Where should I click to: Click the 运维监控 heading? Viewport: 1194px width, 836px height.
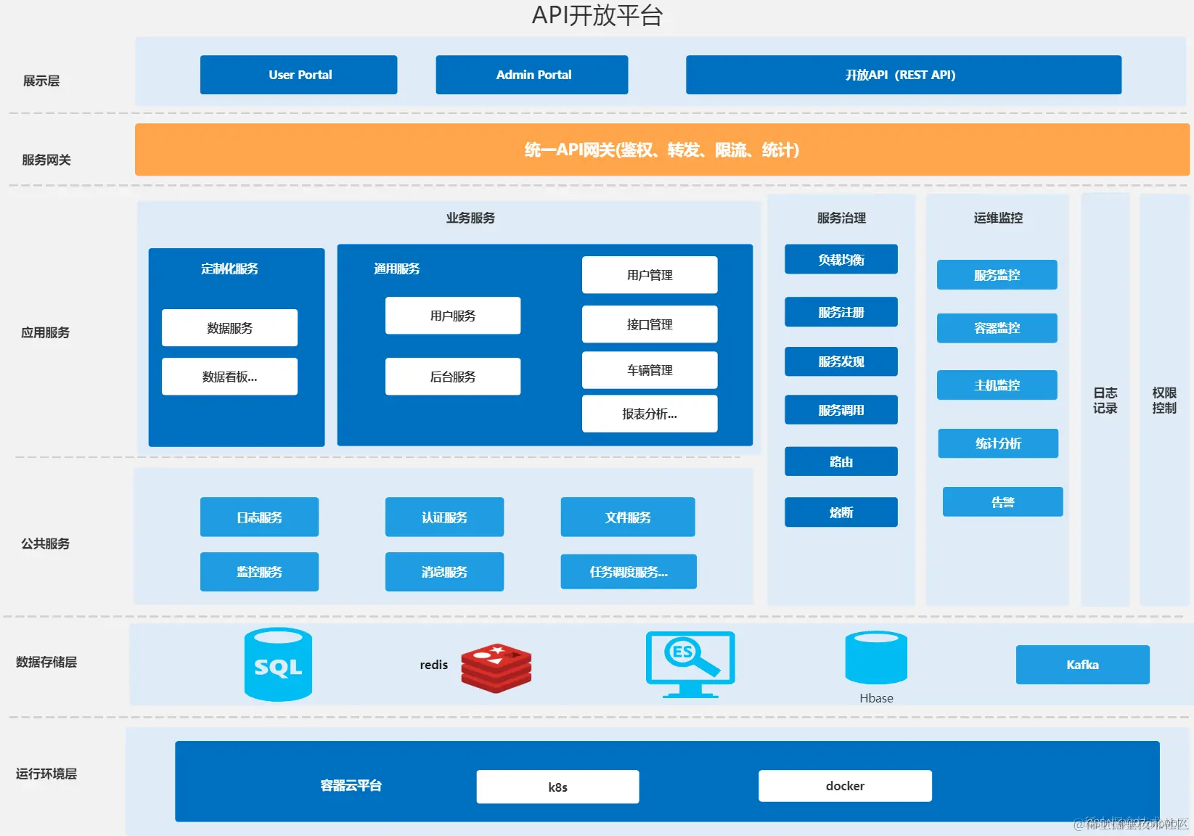(x=998, y=218)
